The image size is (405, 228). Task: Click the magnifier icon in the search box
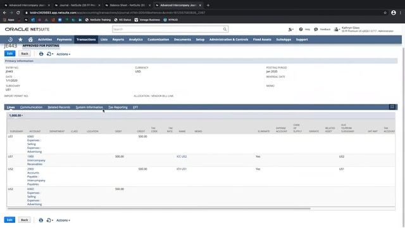pos(225,29)
